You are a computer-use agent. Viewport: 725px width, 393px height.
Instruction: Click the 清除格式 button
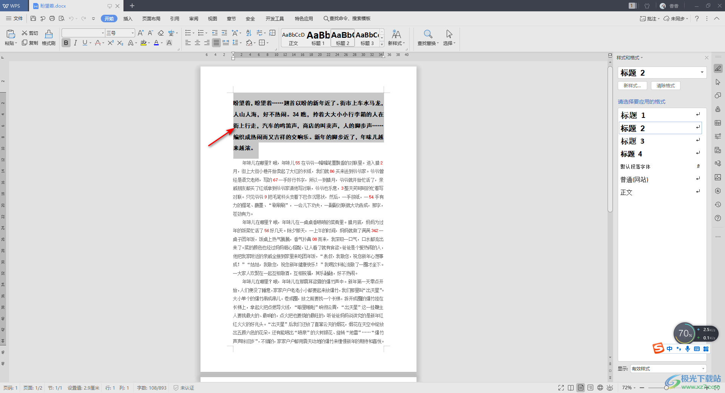point(665,86)
